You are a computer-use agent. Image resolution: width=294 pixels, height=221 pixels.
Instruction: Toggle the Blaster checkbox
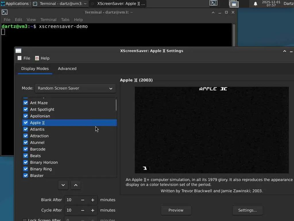click(x=26, y=176)
